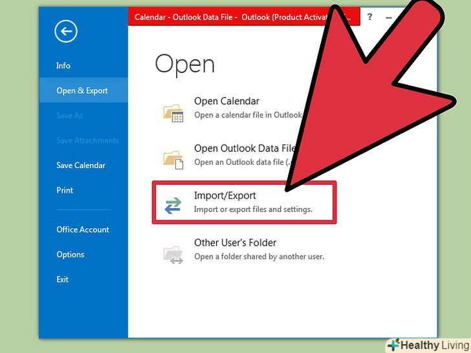Image resolution: width=471 pixels, height=353 pixels.
Task: Click the 'Open' page heading
Action: (x=185, y=65)
